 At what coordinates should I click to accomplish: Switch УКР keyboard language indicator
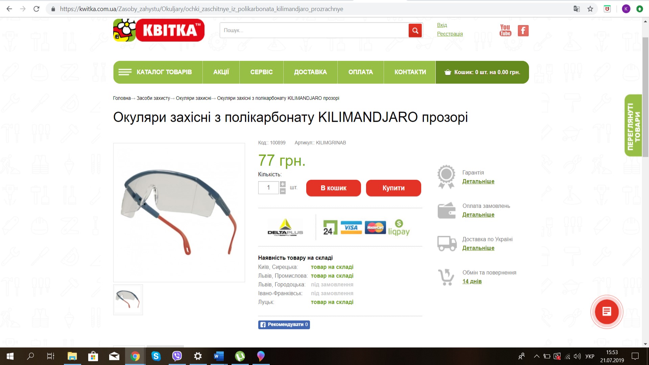590,356
